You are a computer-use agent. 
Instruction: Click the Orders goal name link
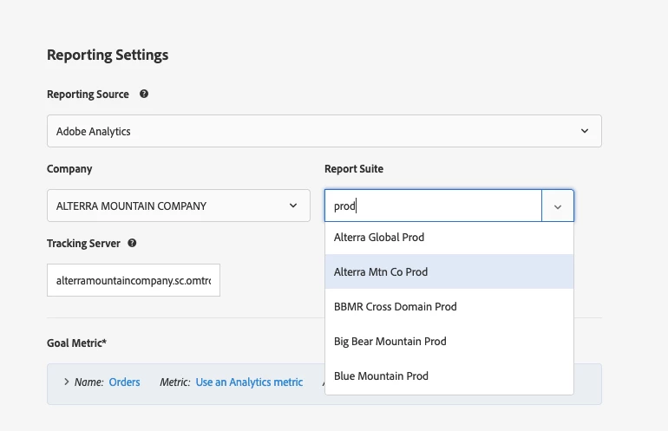(x=124, y=382)
